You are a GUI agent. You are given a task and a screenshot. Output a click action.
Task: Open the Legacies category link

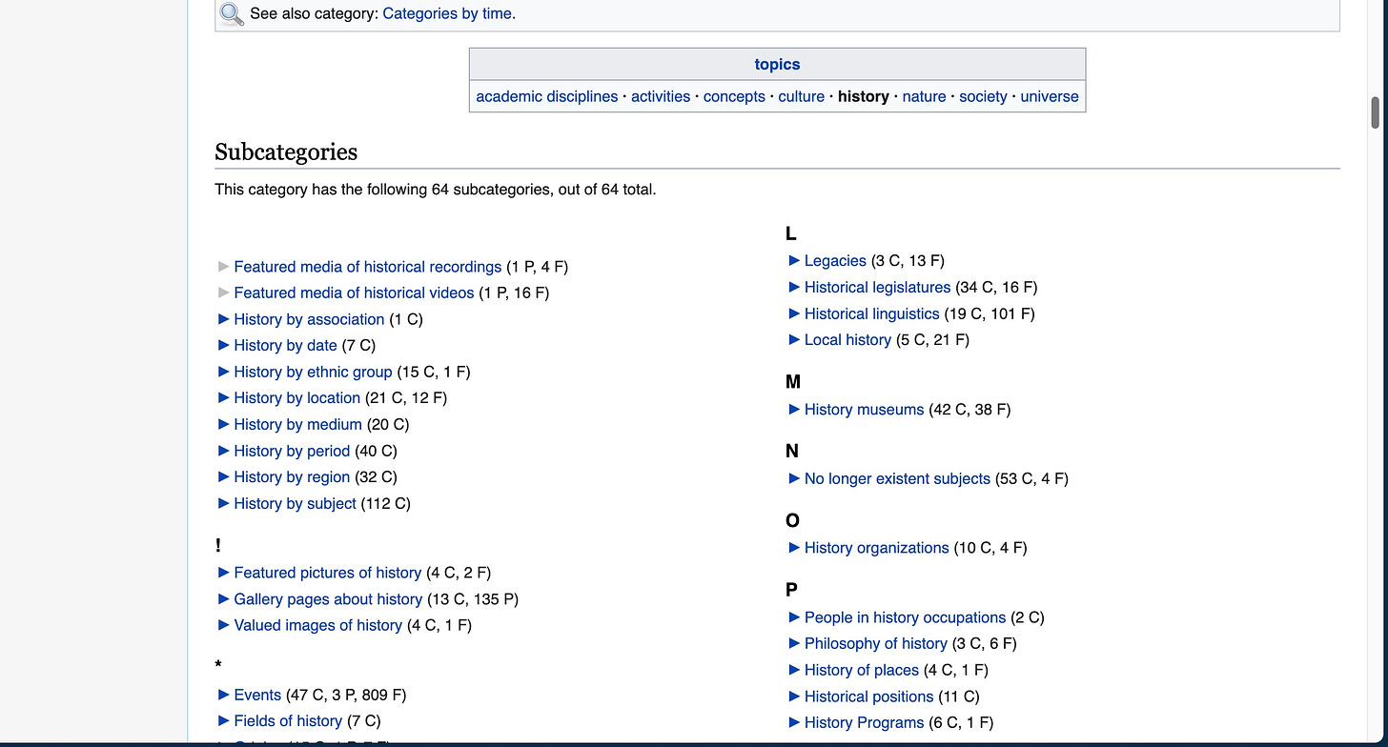[835, 260]
